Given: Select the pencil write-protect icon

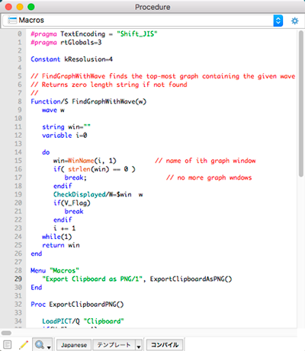Looking at the screenshot, I should click(24, 345).
